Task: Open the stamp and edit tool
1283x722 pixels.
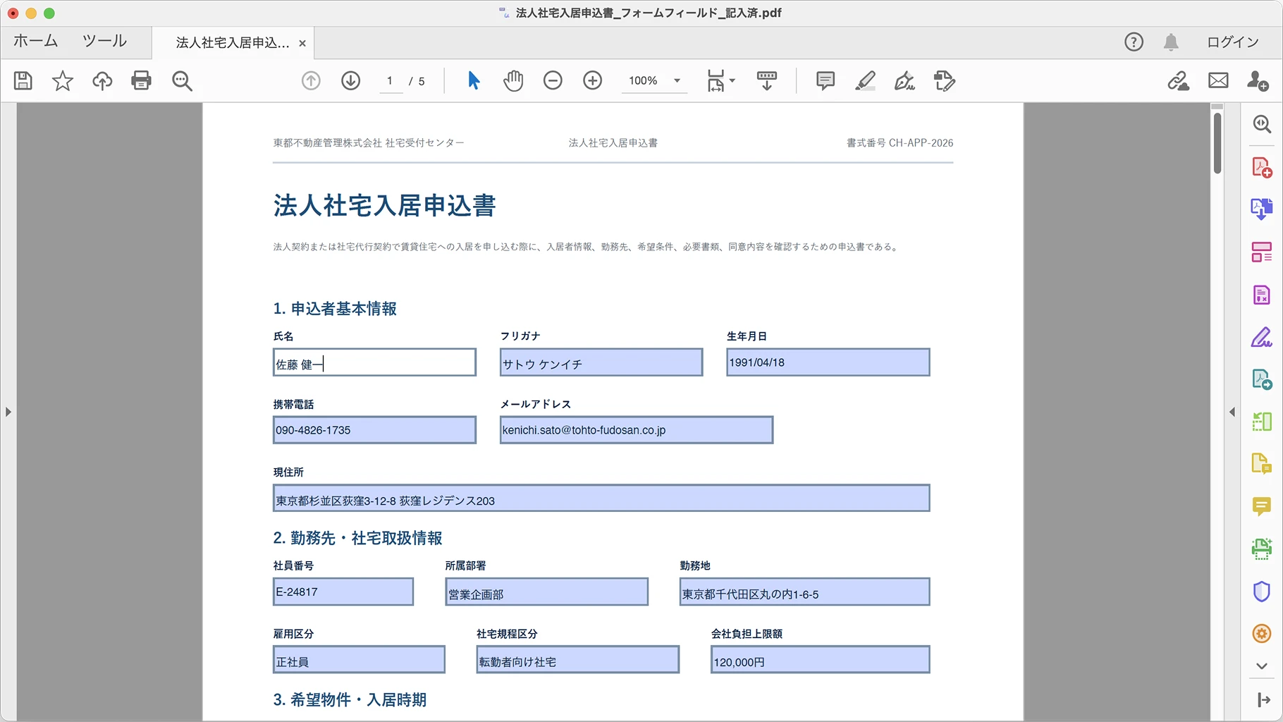Action: [944, 81]
